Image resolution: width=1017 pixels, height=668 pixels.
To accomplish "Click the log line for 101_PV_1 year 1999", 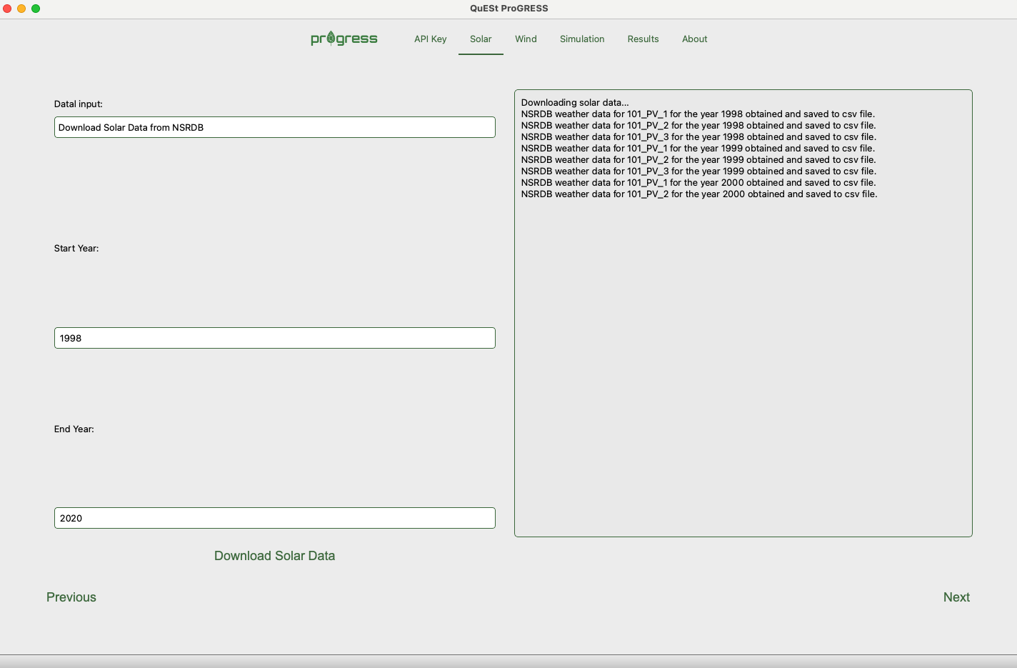I will (x=698, y=148).
